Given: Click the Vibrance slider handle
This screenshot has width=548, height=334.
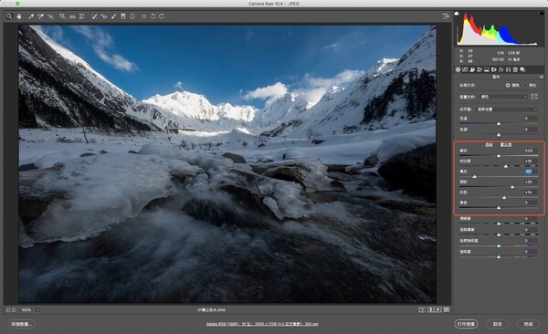Looking at the screenshot, I should (499, 246).
